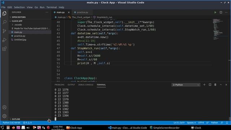
Task: Open the Help menu
Action: coord(61,7)
